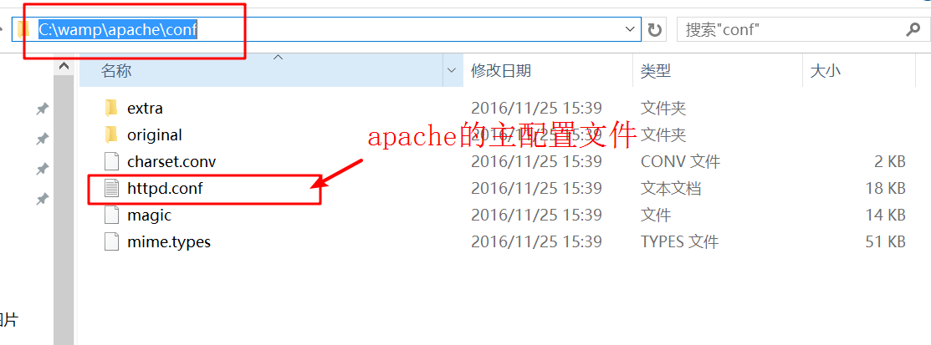
Task: Select the mime.types file icon
Action: [111, 242]
